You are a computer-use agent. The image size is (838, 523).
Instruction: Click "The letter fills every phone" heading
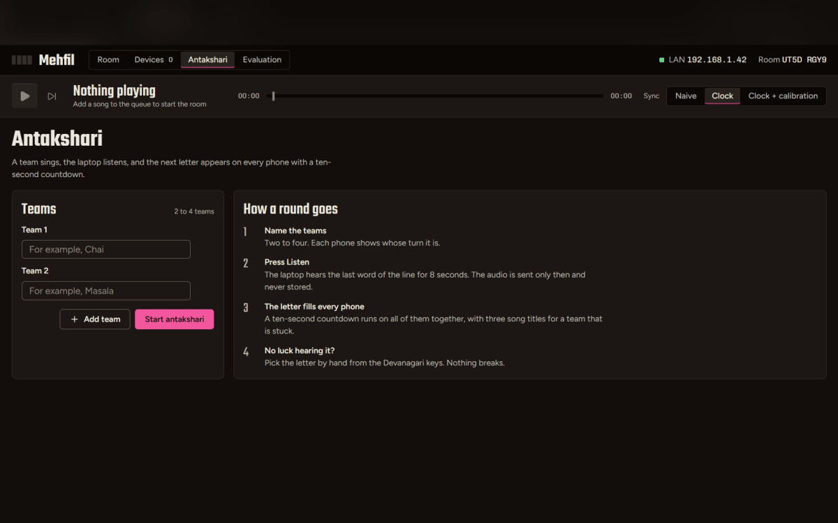point(314,307)
